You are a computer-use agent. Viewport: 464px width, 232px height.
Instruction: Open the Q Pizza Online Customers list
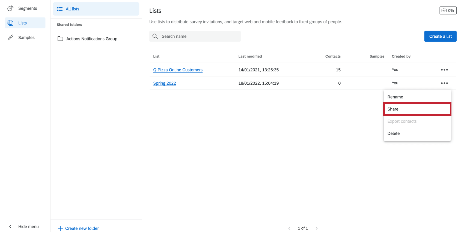pos(178,70)
